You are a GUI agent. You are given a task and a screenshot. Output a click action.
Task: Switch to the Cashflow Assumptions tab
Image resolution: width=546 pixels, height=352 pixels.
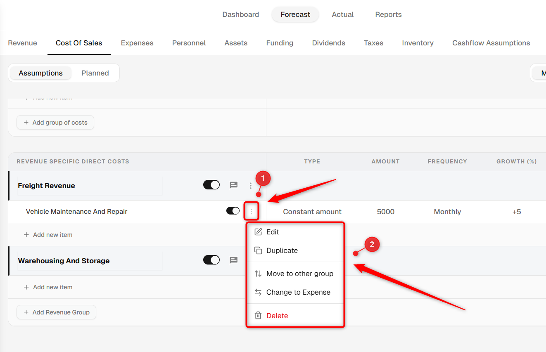click(x=491, y=43)
